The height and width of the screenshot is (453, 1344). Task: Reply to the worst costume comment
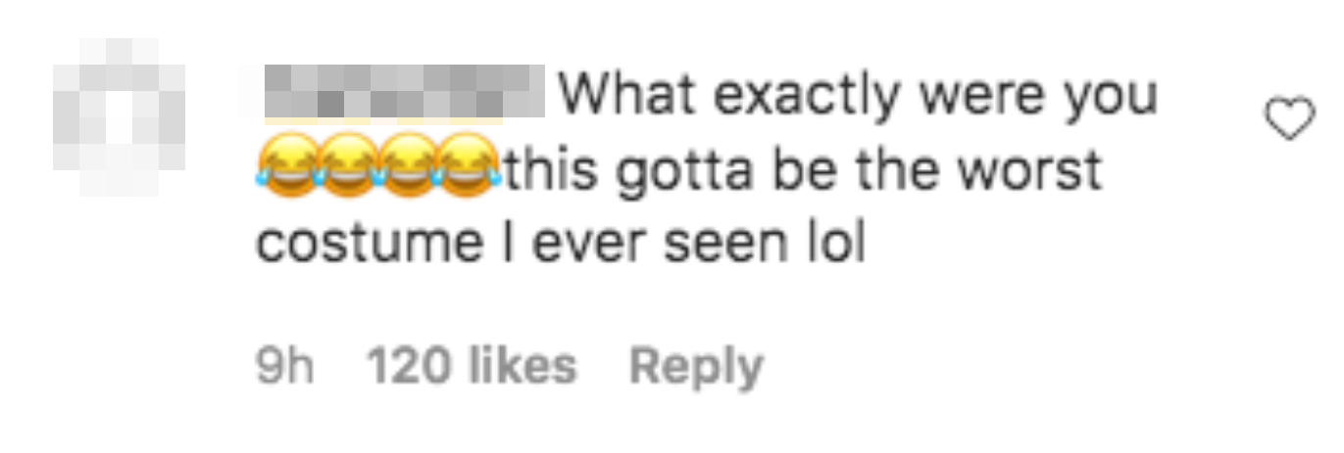click(x=695, y=368)
